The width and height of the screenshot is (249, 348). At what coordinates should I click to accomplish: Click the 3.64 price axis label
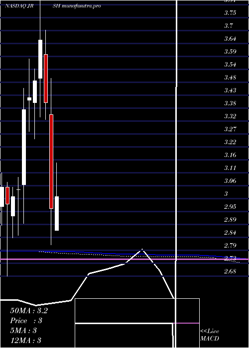tap(230, 39)
